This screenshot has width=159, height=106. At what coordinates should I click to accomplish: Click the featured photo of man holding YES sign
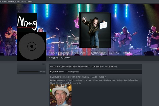pos(95,30)
